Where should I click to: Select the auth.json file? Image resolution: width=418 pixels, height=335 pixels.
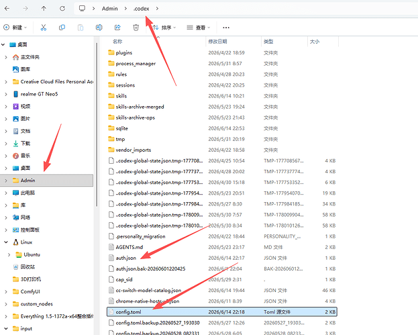126,258
